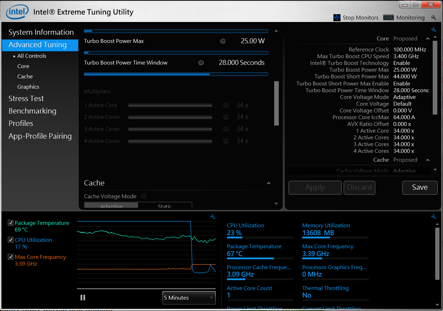The width and height of the screenshot is (443, 311).
Task: Open the Stress Test section
Action: [26, 99]
